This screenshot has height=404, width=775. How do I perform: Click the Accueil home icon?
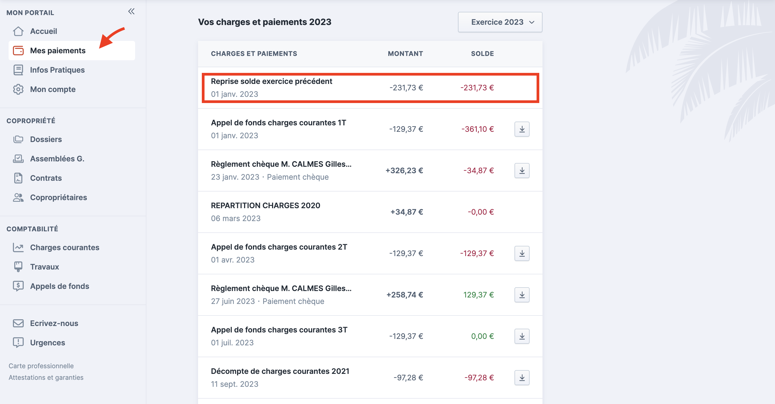pyautogui.click(x=18, y=31)
